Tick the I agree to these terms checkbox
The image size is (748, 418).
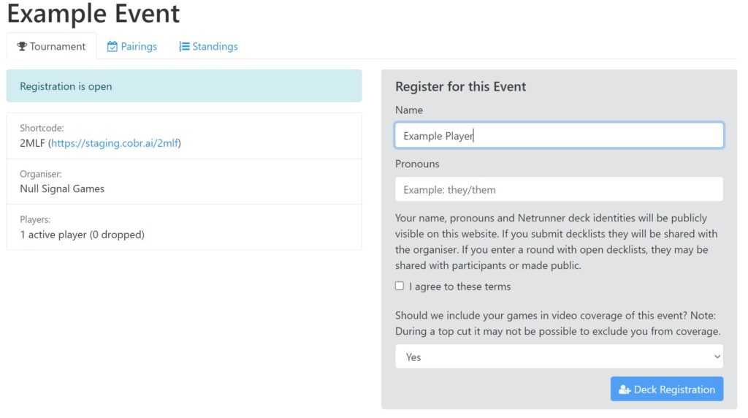coord(400,286)
